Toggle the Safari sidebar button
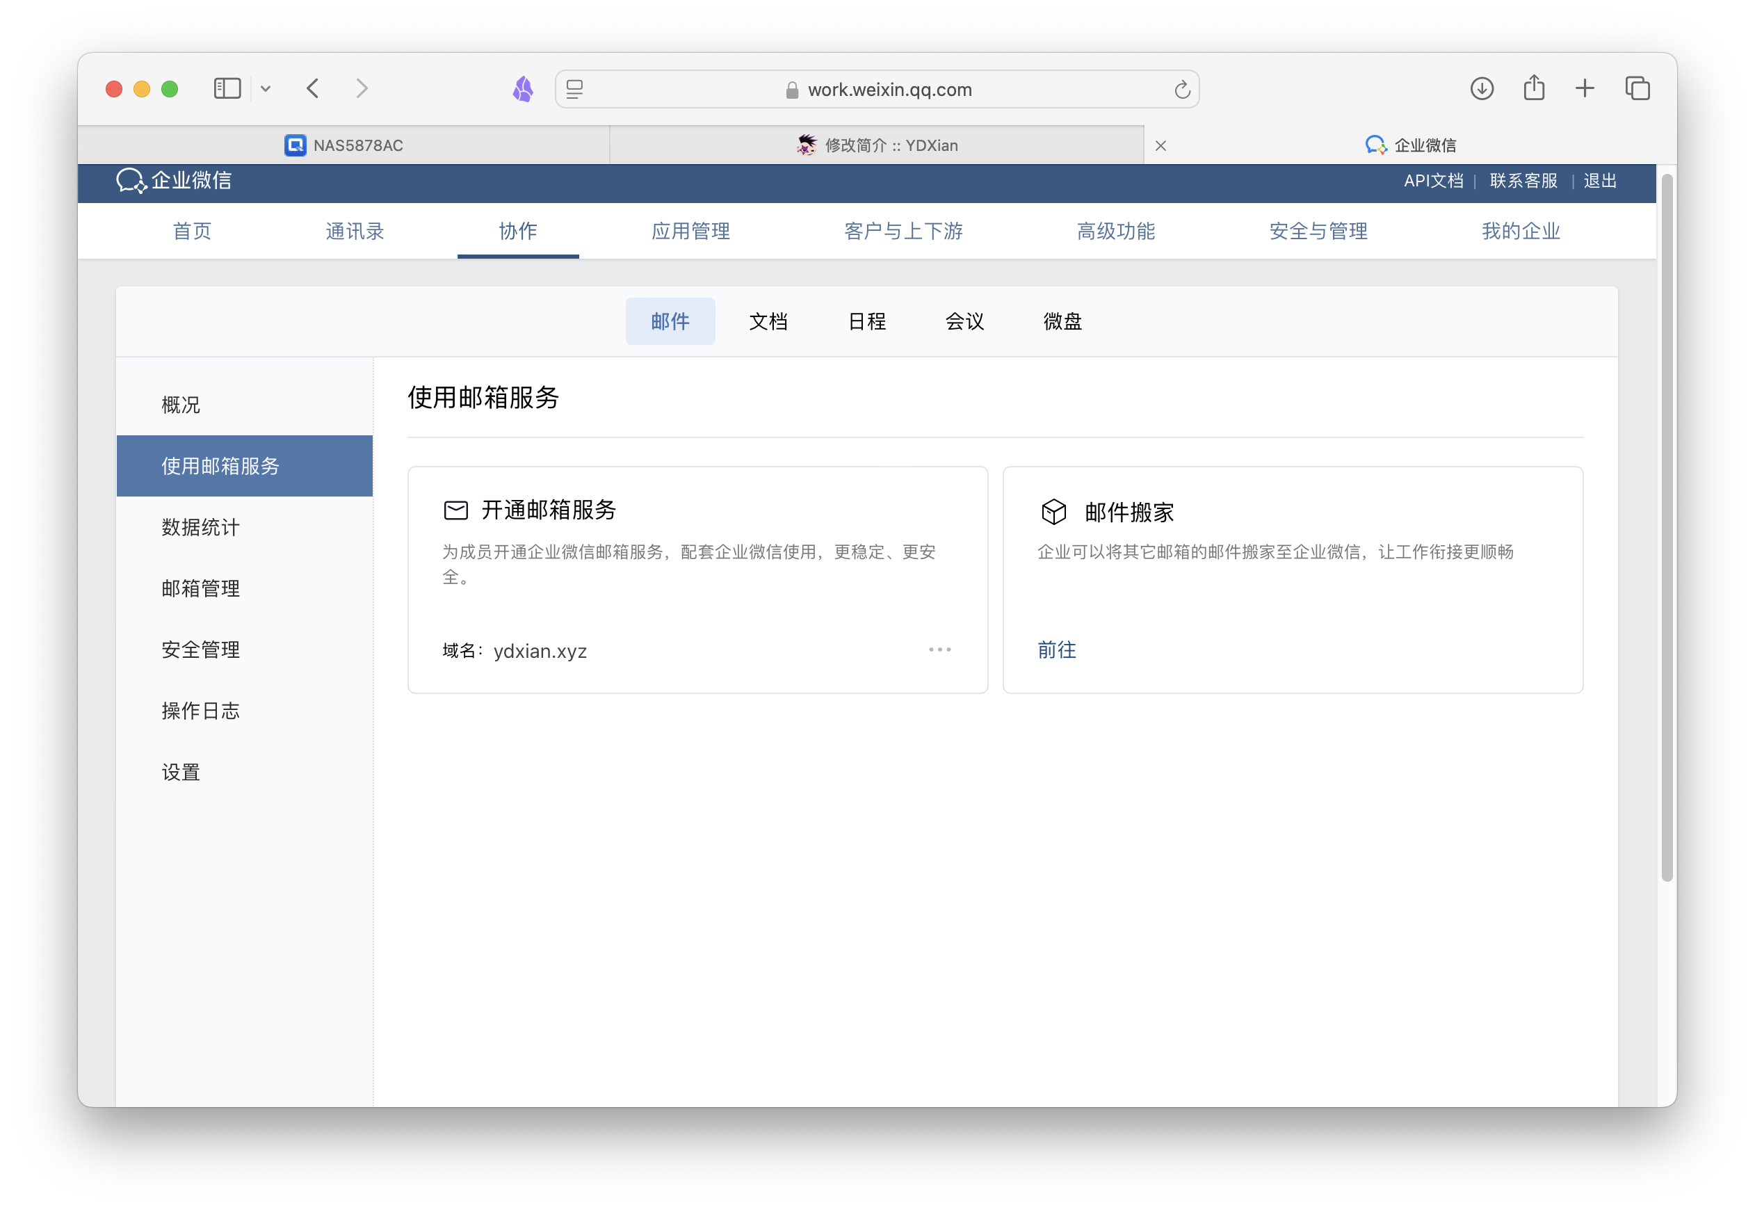Image resolution: width=1755 pixels, height=1210 pixels. [227, 89]
